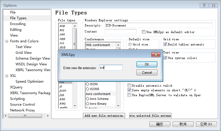This screenshot has height=131, width=221.
Task: Toggle Save empty elements in short format
Action: (x=129, y=90)
